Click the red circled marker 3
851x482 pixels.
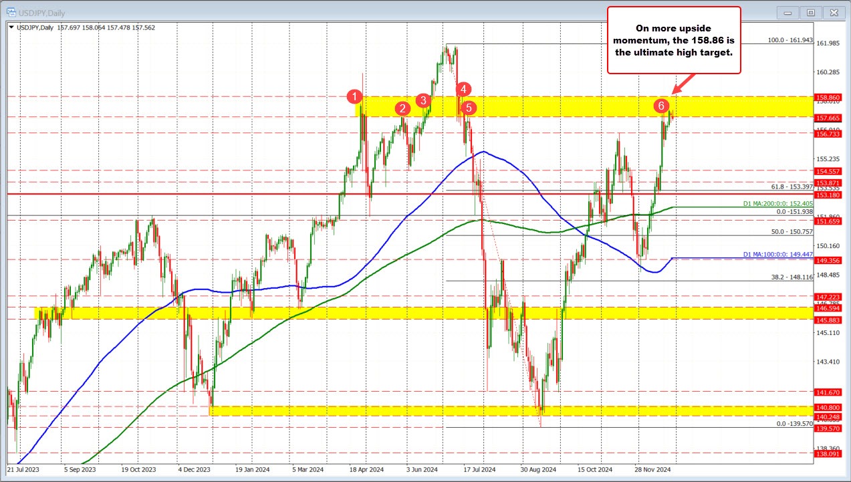point(422,100)
